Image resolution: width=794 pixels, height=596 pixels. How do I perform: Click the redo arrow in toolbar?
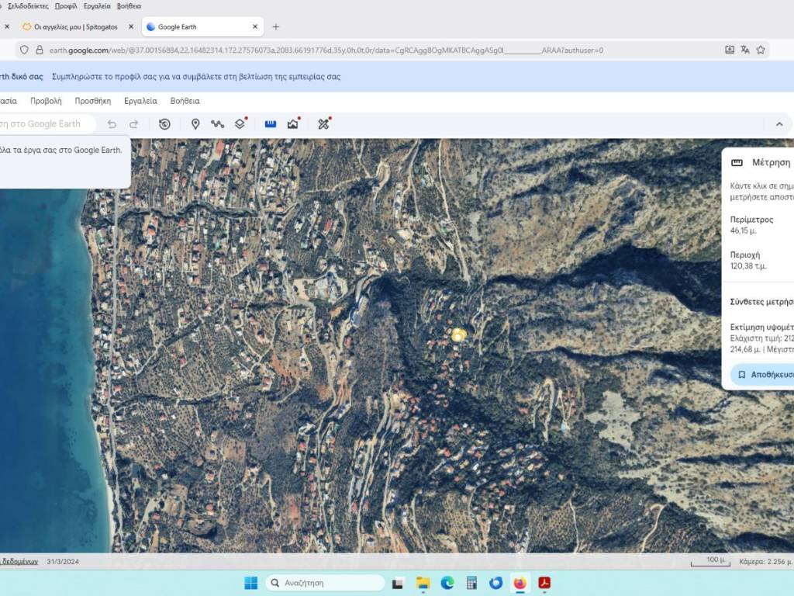pyautogui.click(x=133, y=124)
